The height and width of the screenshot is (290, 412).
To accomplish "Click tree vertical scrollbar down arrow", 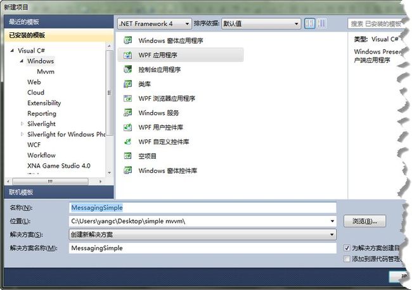I will click(x=109, y=173).
